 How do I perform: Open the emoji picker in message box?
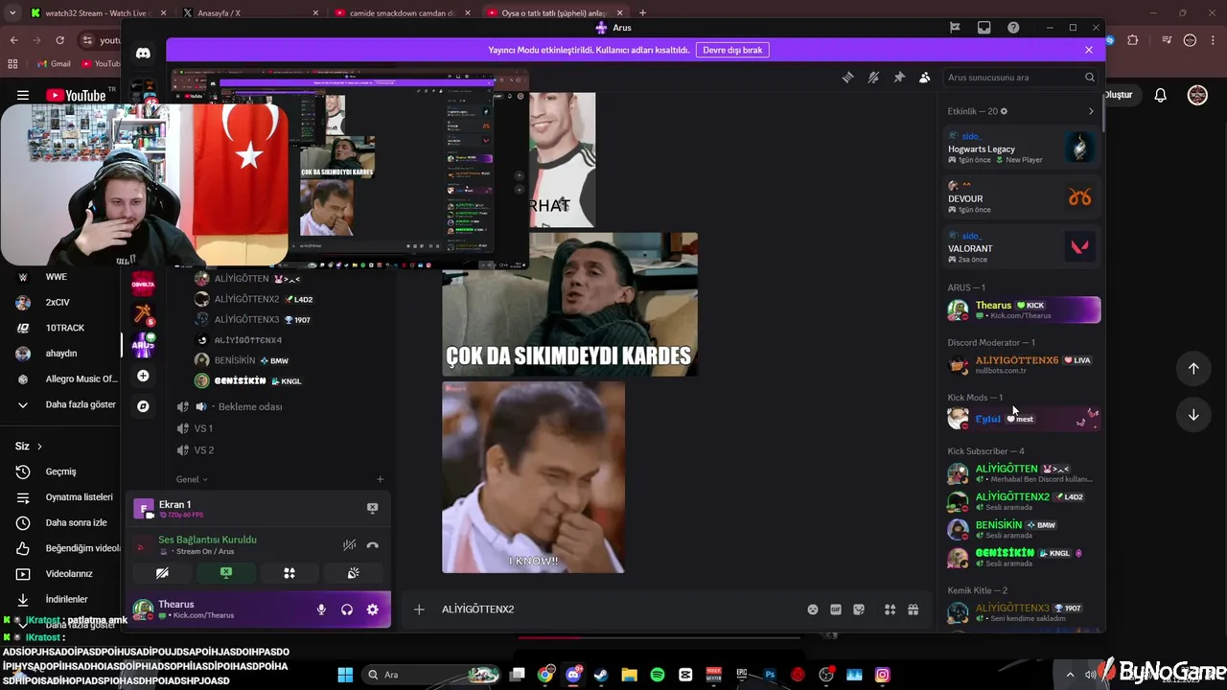click(813, 609)
